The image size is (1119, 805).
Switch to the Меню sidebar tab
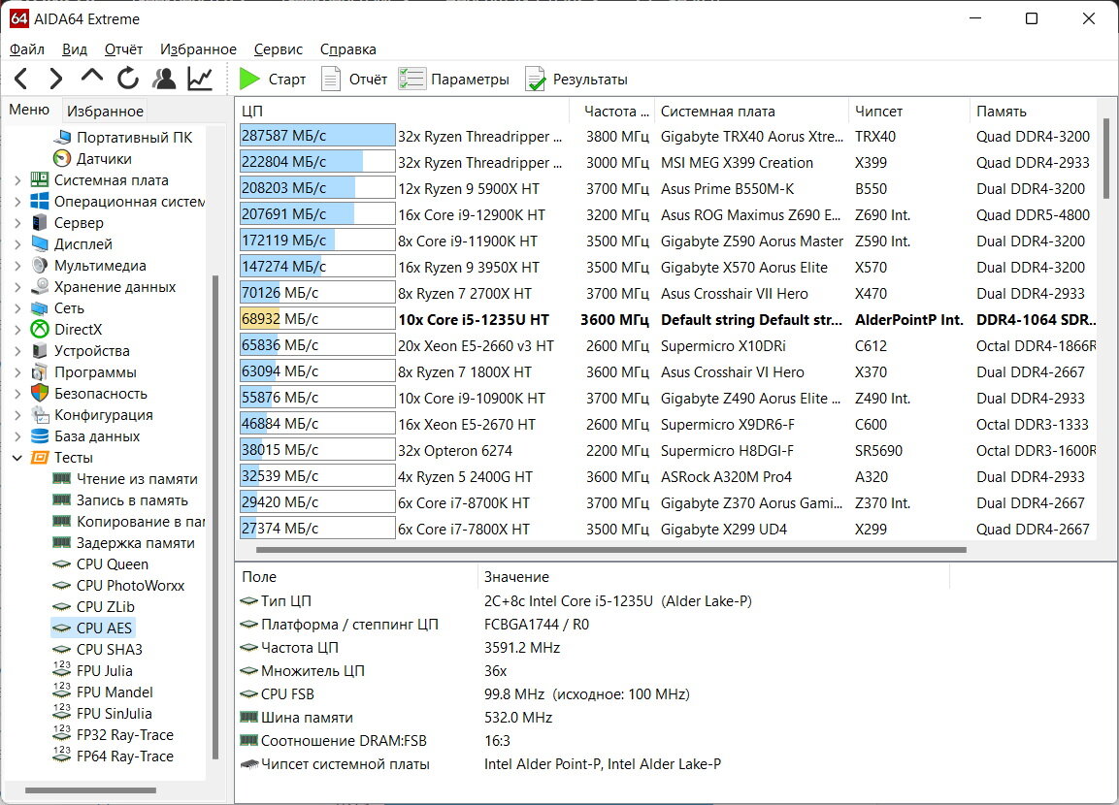29,110
